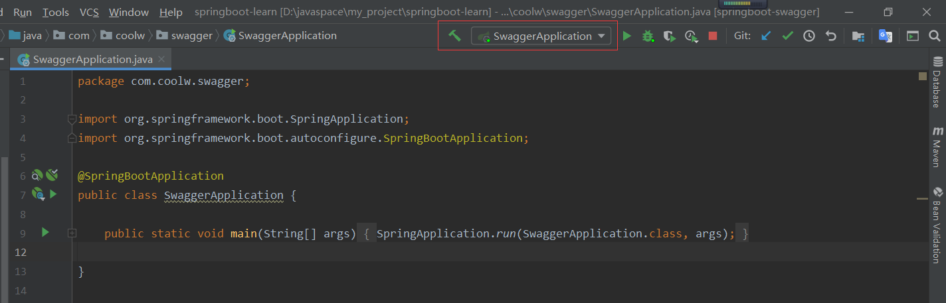This screenshot has width=946, height=303.
Task: Click the run gutter arrow on line 7
Action: click(x=53, y=194)
